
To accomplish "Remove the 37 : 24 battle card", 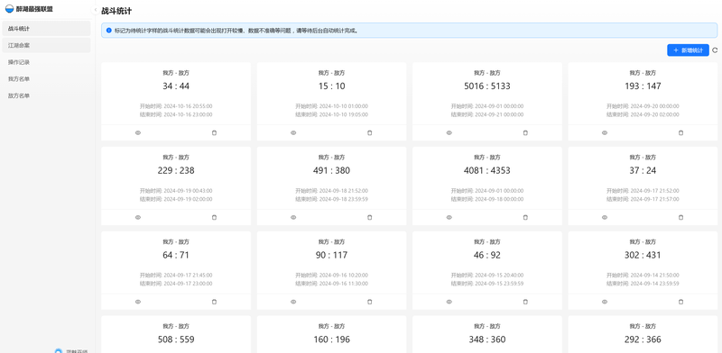I will tap(681, 217).
